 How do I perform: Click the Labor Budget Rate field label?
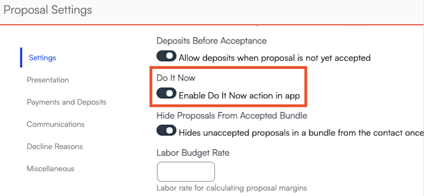click(x=193, y=153)
